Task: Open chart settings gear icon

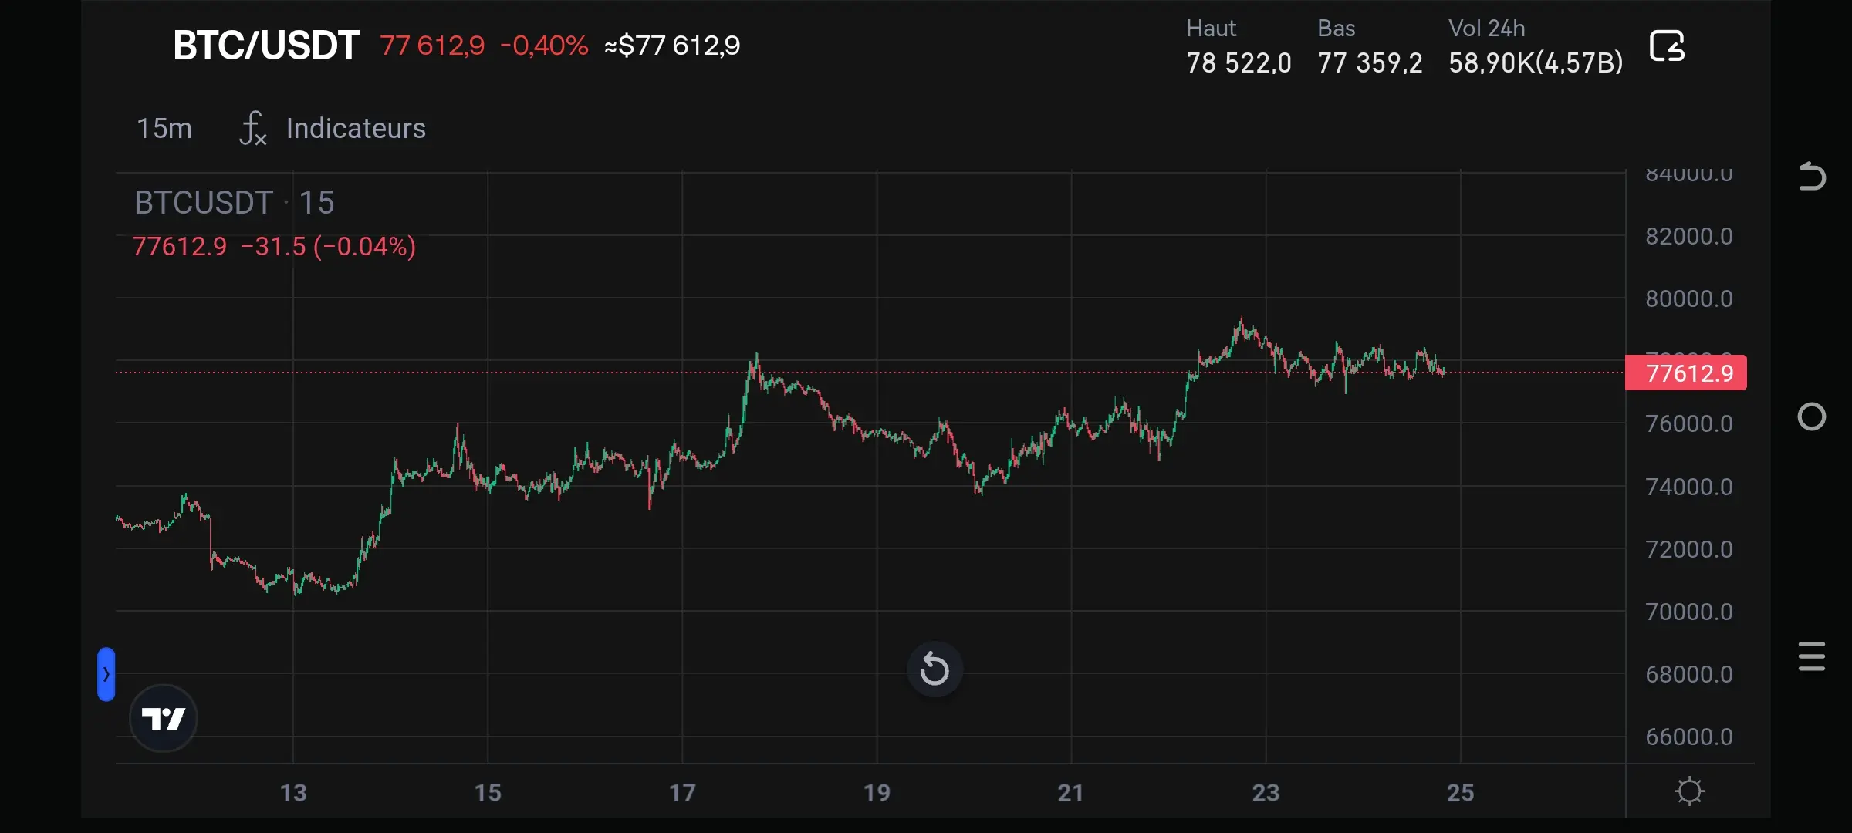Action: pyautogui.click(x=1689, y=791)
